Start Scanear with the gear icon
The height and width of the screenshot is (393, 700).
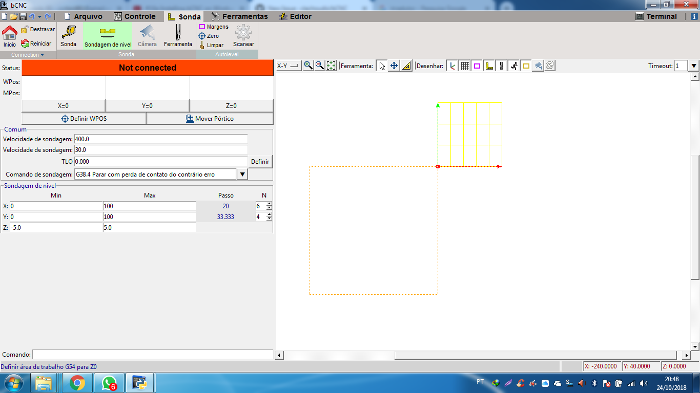(243, 36)
